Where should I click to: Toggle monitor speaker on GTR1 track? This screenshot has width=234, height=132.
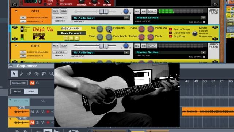pyautogui.click(x=53, y=111)
